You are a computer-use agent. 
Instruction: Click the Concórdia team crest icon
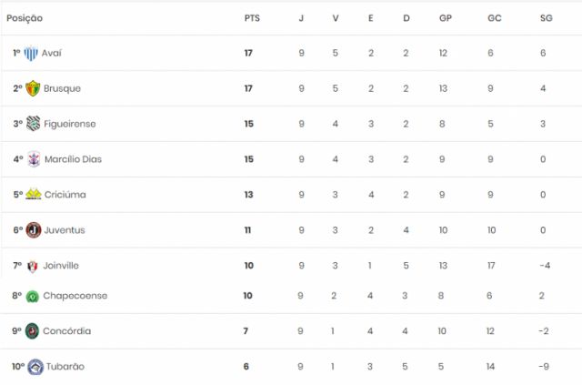(x=32, y=331)
